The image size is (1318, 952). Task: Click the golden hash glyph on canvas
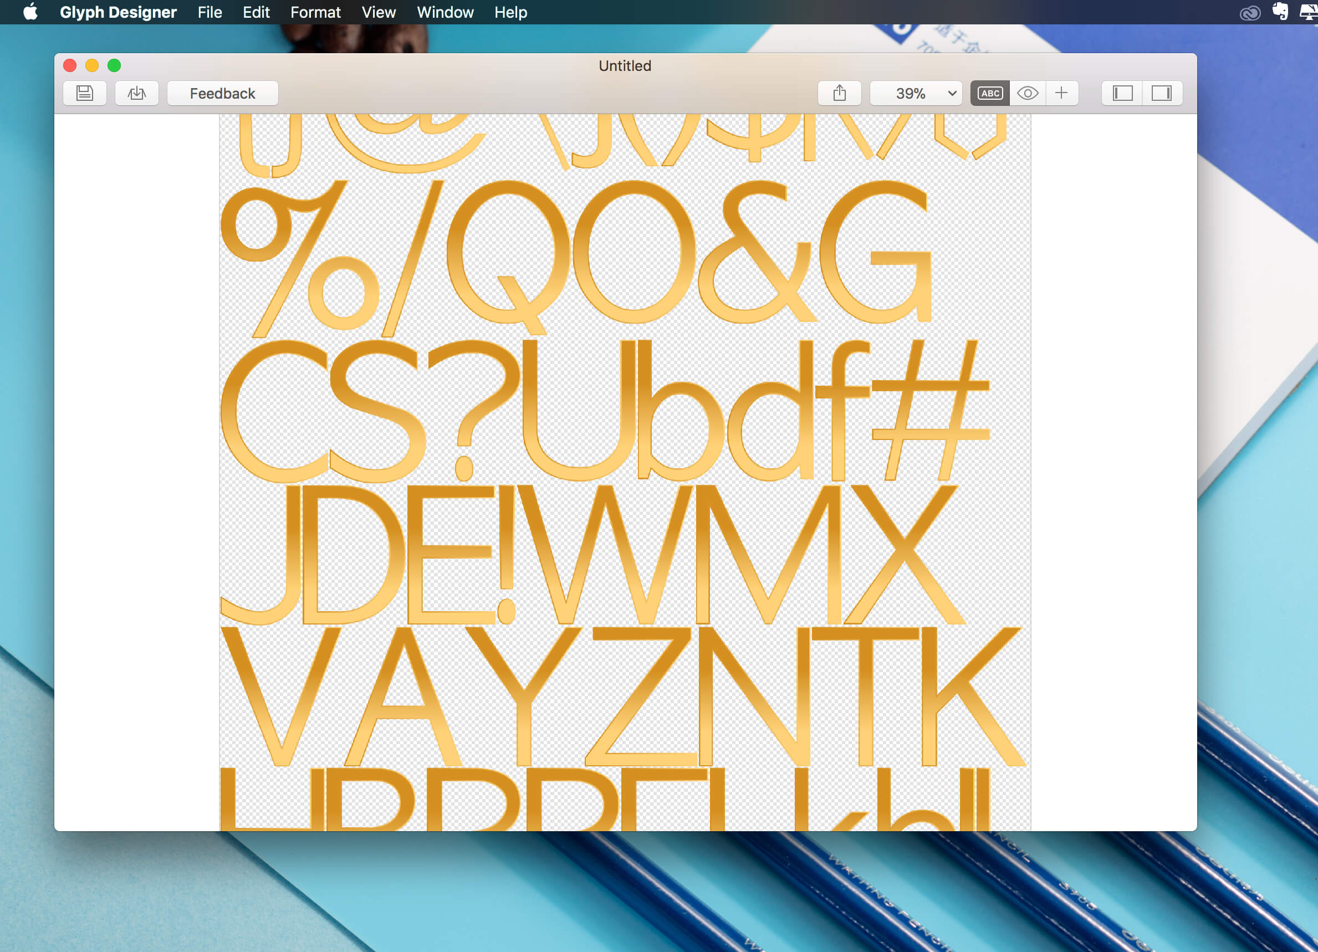point(931,410)
